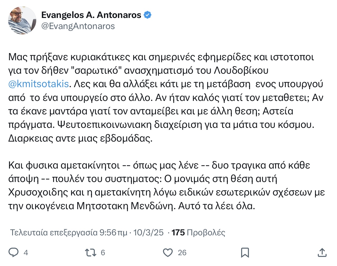The width and height of the screenshot is (337, 266).
Task: Click the 10/3/25 post date
Action: pyautogui.click(x=148, y=232)
